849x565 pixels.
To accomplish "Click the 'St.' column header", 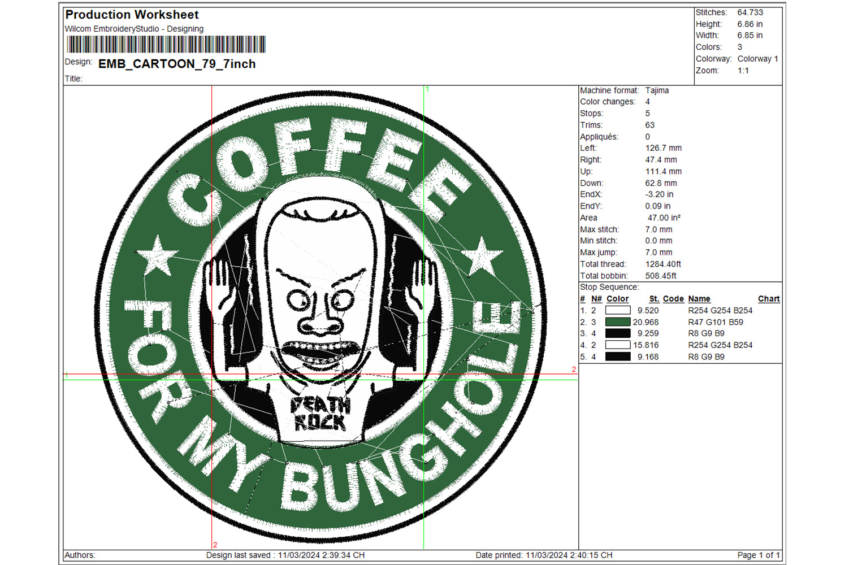I will click(654, 299).
